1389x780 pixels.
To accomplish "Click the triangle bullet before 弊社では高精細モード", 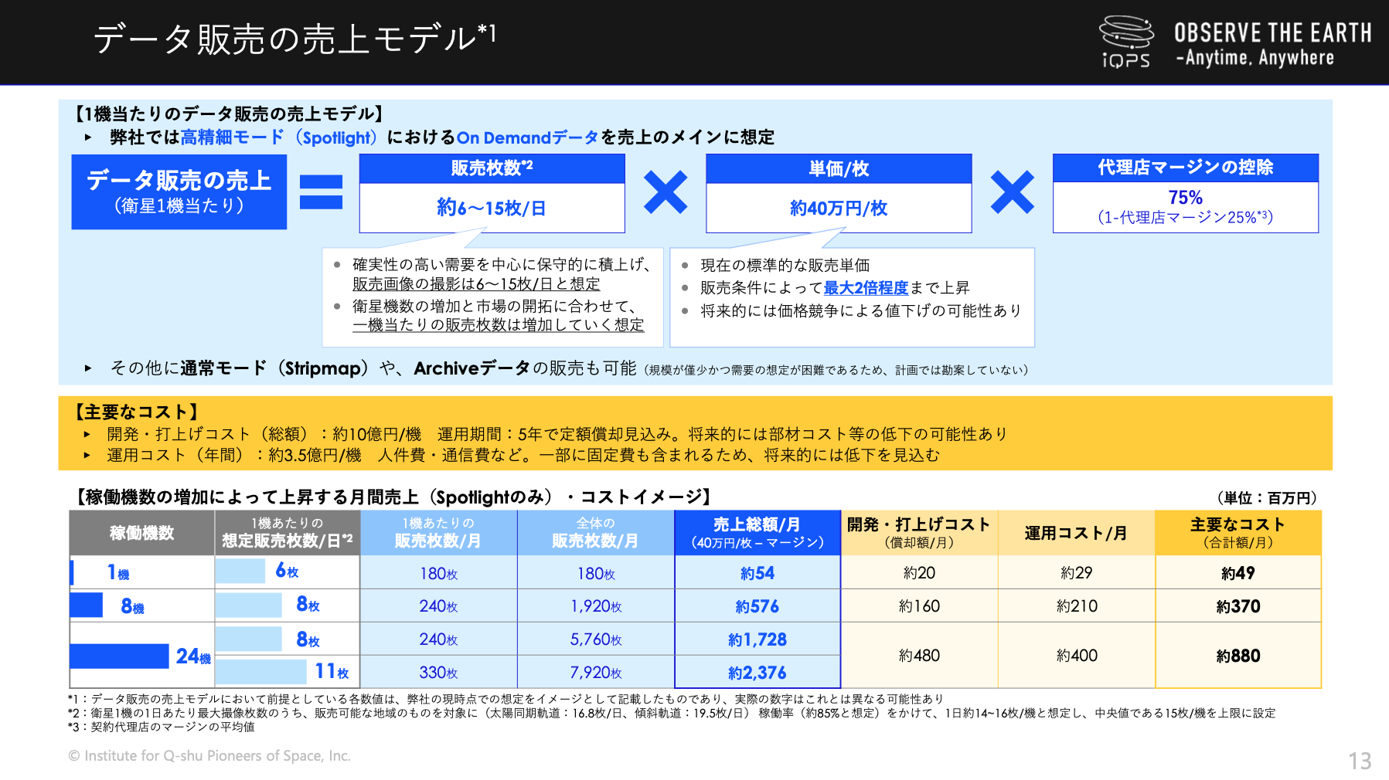I will pyautogui.click(x=88, y=137).
